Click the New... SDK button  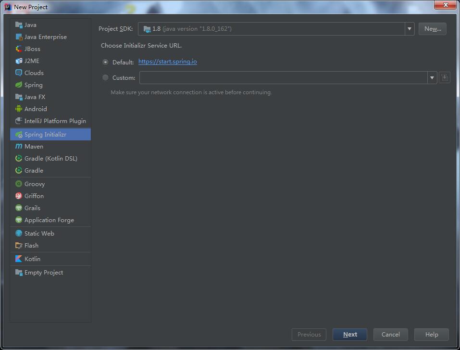click(x=433, y=29)
